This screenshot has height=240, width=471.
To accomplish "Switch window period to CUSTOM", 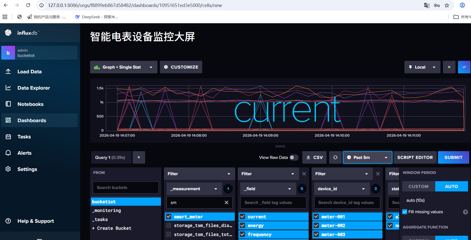I will 419,186.
